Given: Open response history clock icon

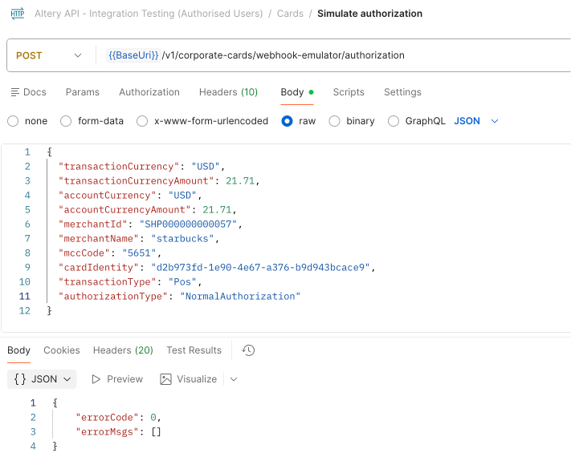Looking at the screenshot, I should point(248,350).
